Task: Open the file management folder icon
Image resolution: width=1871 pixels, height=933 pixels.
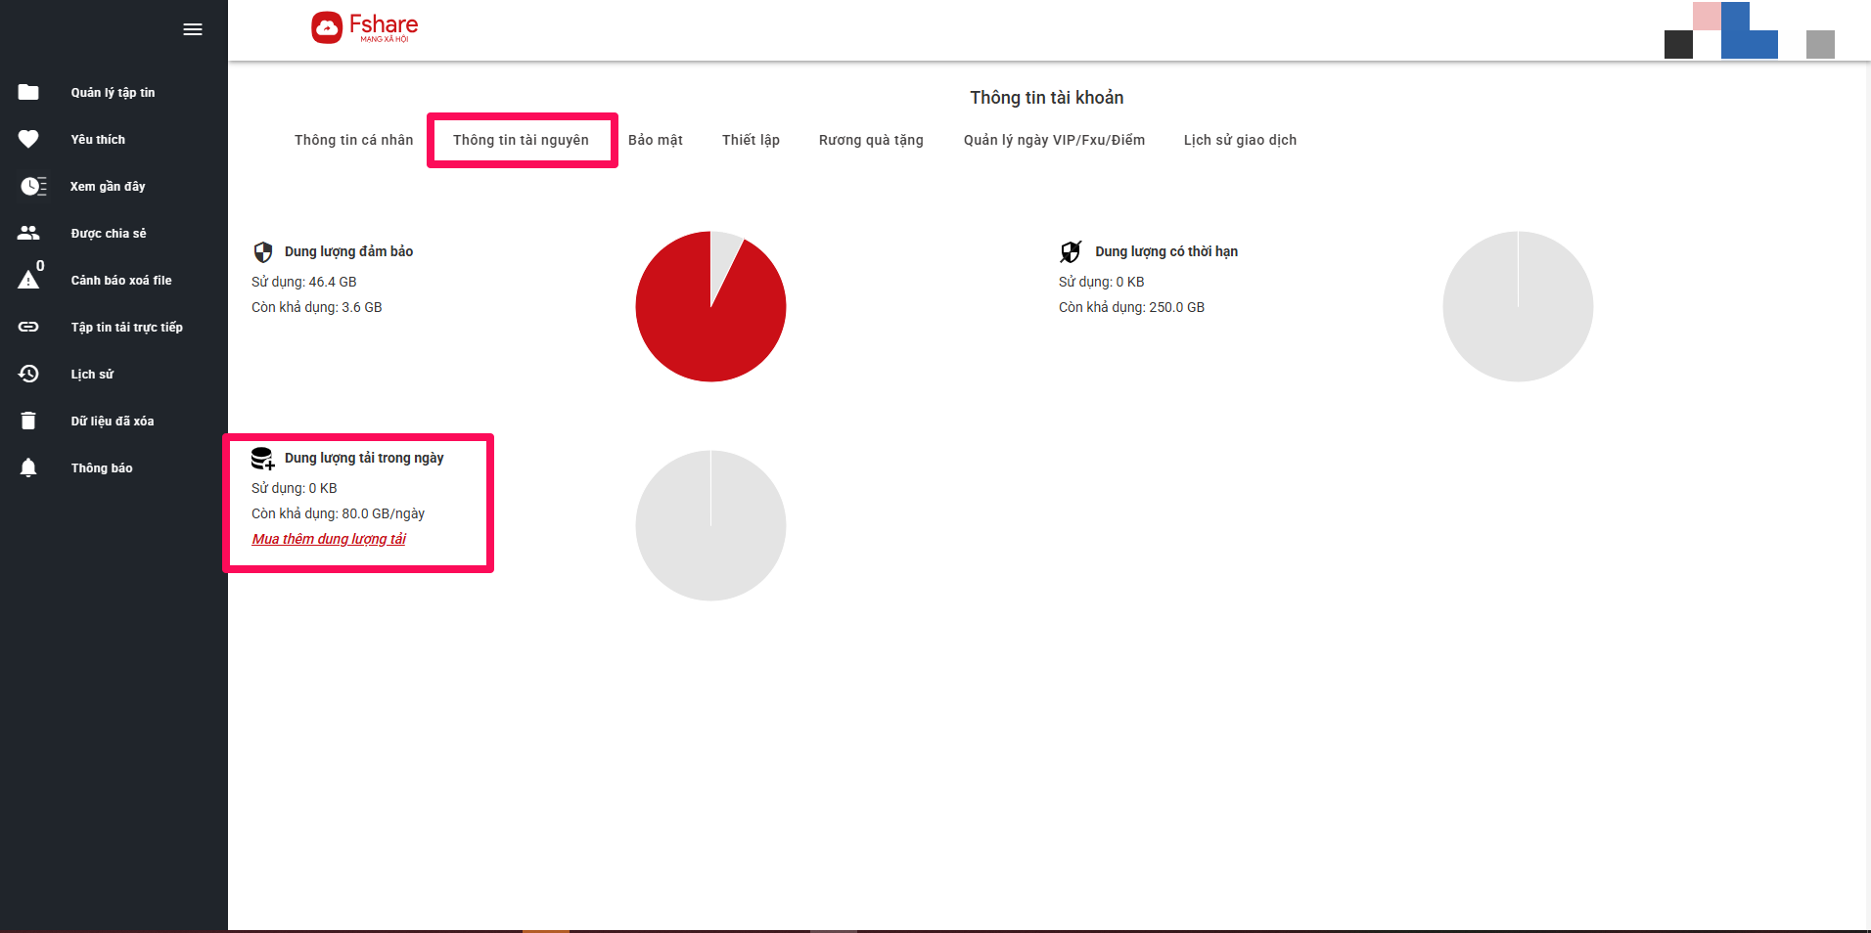Action: (28, 92)
